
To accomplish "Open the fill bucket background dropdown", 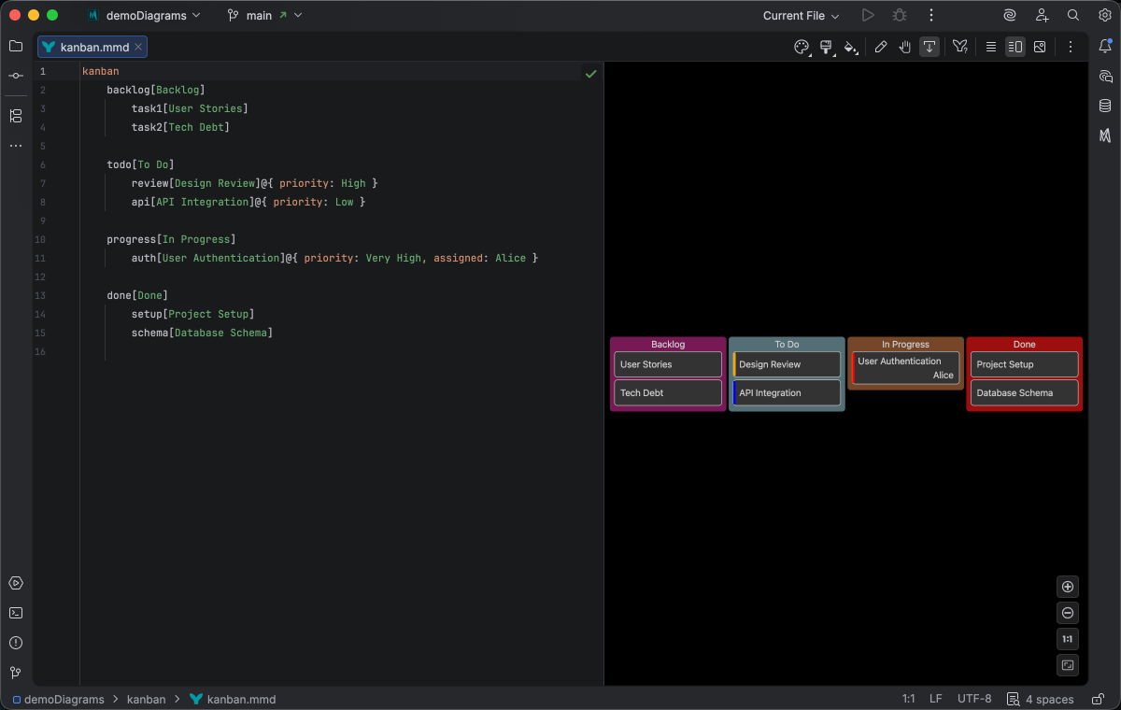I will 851,47.
